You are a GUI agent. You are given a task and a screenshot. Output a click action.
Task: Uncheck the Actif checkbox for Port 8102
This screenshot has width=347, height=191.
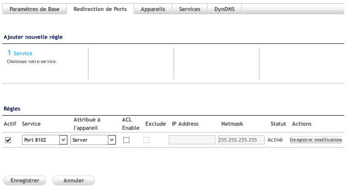coord(8,140)
